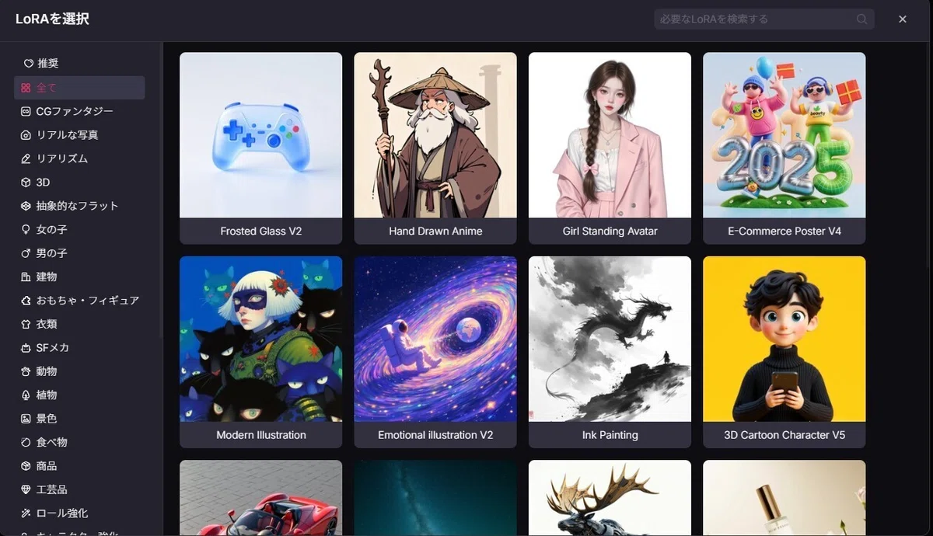Click the camera icon beside リアルな写真
This screenshot has width=933, height=536.
click(x=26, y=135)
